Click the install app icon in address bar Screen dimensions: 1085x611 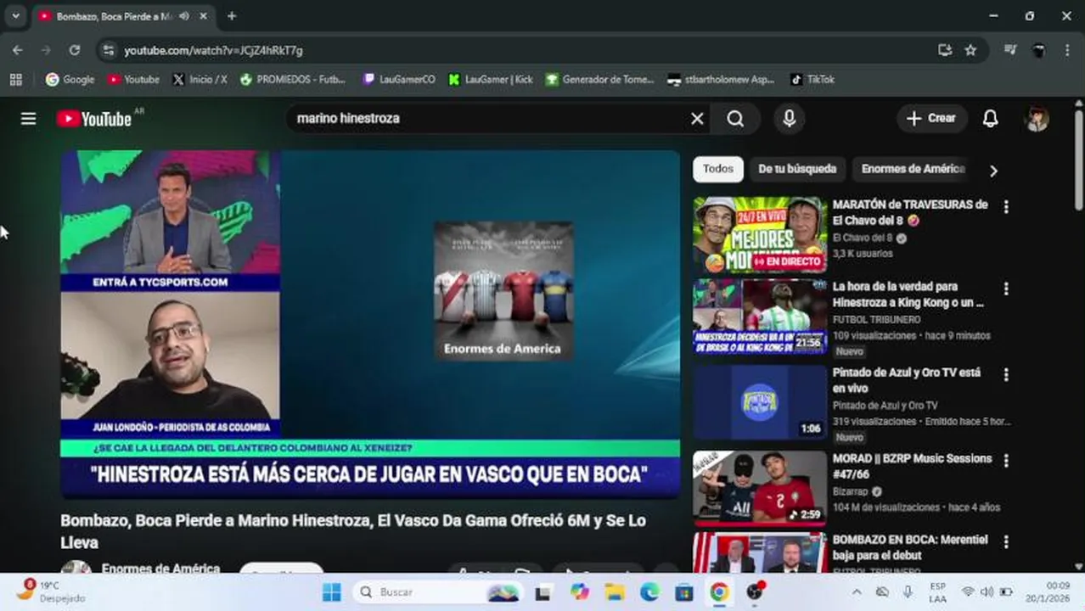pyautogui.click(x=945, y=50)
